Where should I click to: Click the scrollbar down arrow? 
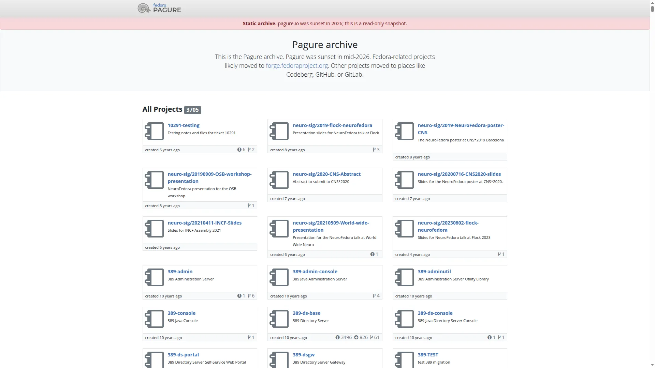pos(652,366)
